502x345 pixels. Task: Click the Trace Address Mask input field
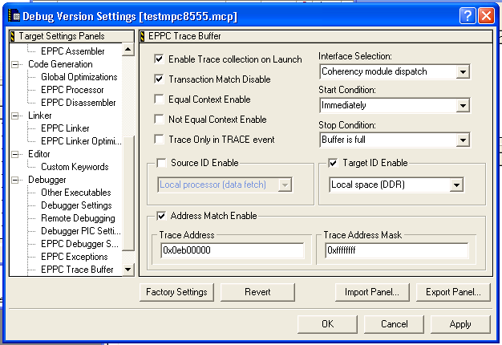[x=397, y=250]
